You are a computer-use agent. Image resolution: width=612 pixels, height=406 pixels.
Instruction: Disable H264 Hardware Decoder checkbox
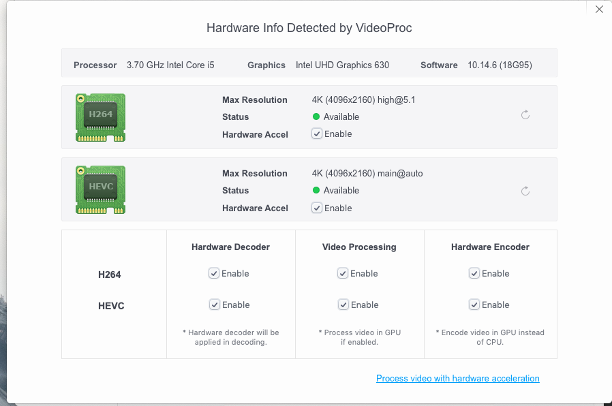coord(214,273)
